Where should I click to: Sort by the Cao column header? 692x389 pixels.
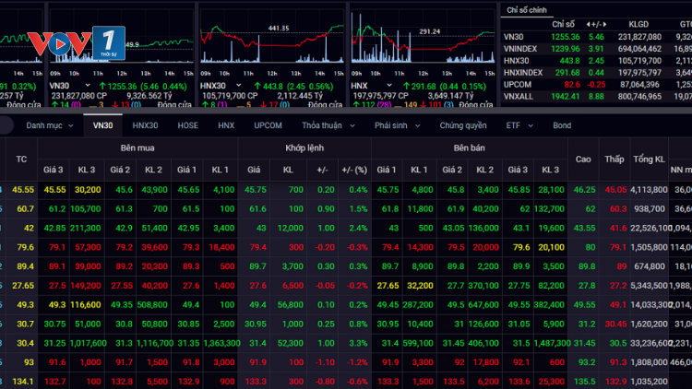coord(583,159)
